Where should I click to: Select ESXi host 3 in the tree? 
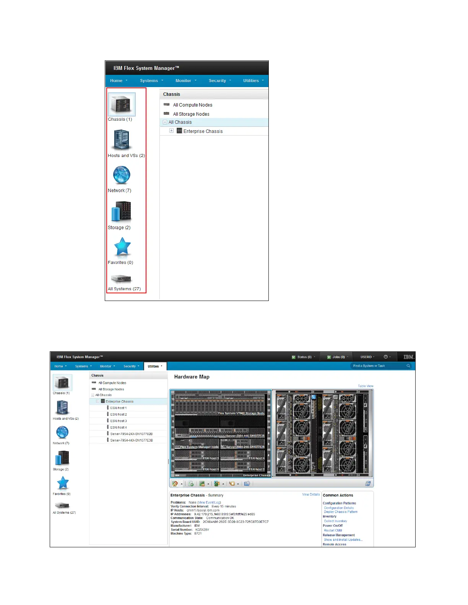point(118,421)
